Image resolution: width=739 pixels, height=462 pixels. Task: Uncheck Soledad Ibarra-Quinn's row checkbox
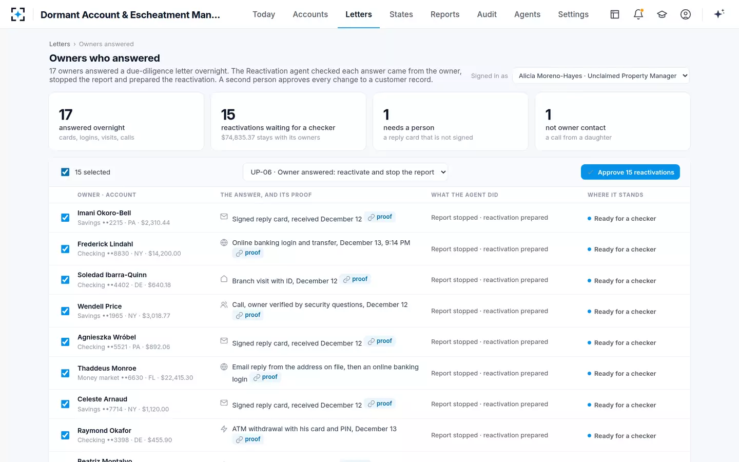coord(65,280)
